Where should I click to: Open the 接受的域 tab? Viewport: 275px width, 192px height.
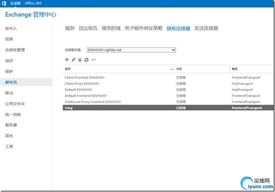pos(111,28)
